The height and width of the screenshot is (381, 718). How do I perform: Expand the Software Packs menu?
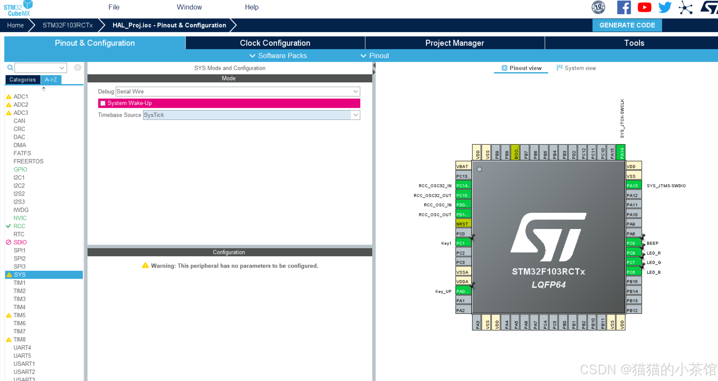pyautogui.click(x=278, y=56)
